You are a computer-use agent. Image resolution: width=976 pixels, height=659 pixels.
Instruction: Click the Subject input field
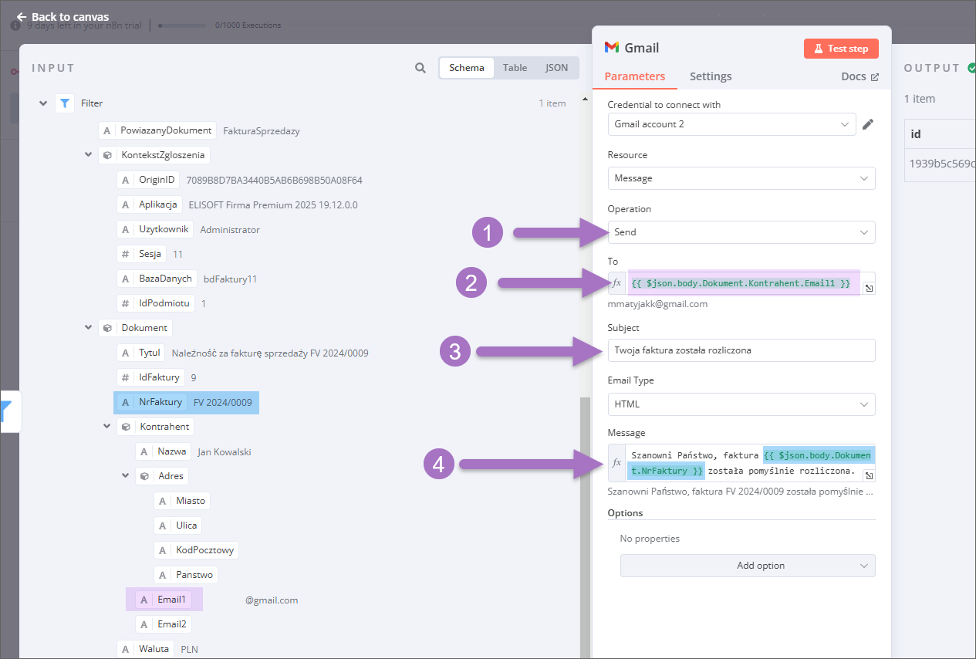tap(741, 350)
